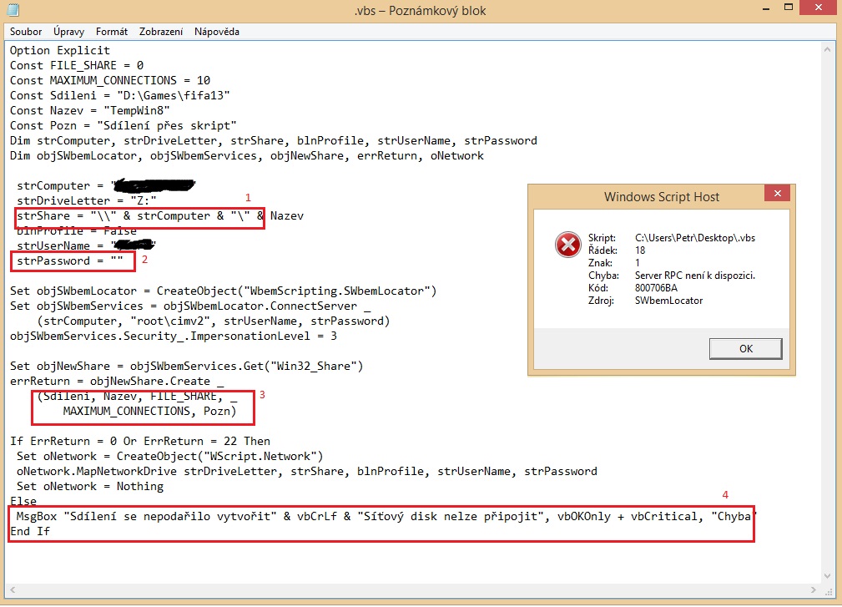Click 'errReturn = objNewShare.Create' line
842x607 pixels.
(117, 382)
